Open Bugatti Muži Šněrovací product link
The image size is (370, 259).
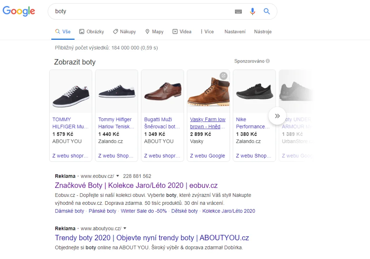click(162, 123)
